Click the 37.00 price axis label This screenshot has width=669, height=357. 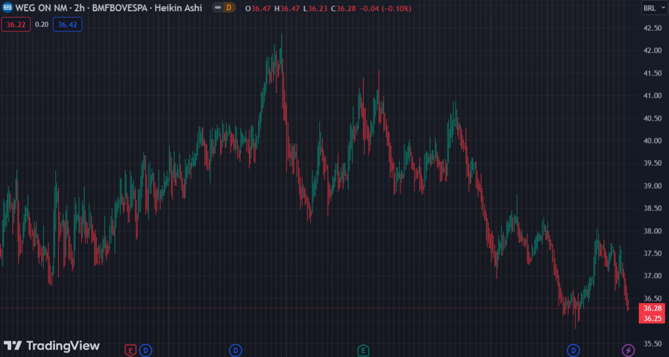point(653,276)
